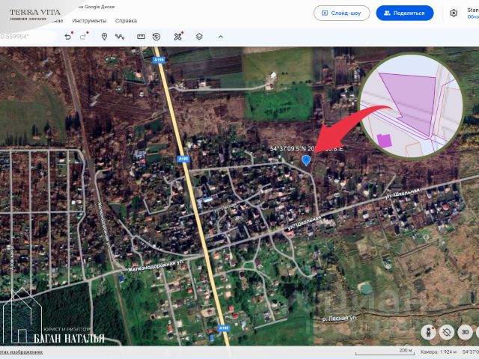This screenshot has height=359, width=479.
Task: Open the Справка menu
Action: (126, 21)
